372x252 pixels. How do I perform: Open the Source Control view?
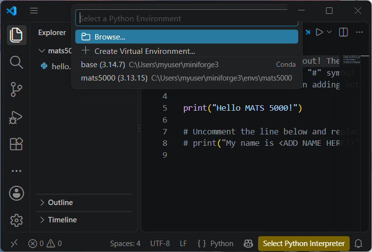16,89
